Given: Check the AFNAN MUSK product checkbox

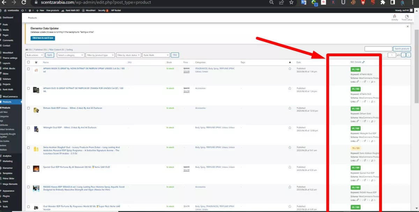Looking at the screenshot, I should (28, 68).
